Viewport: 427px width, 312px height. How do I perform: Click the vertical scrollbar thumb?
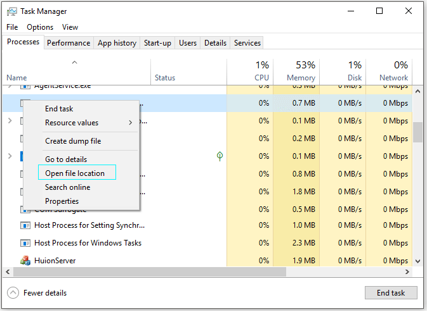[x=417, y=132]
